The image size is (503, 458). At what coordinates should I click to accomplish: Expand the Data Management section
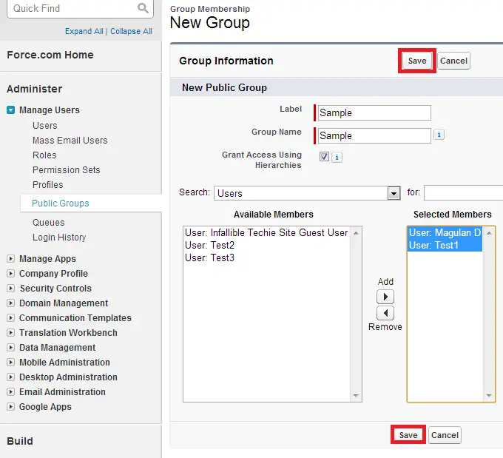[x=10, y=347]
